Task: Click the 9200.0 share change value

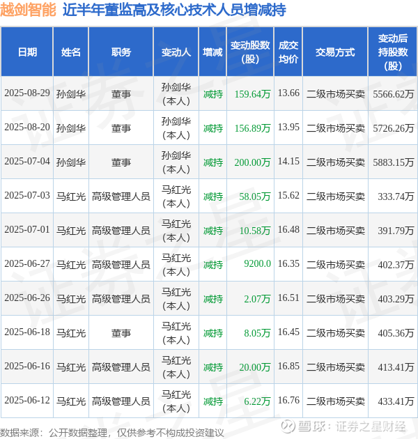Action: point(257,263)
